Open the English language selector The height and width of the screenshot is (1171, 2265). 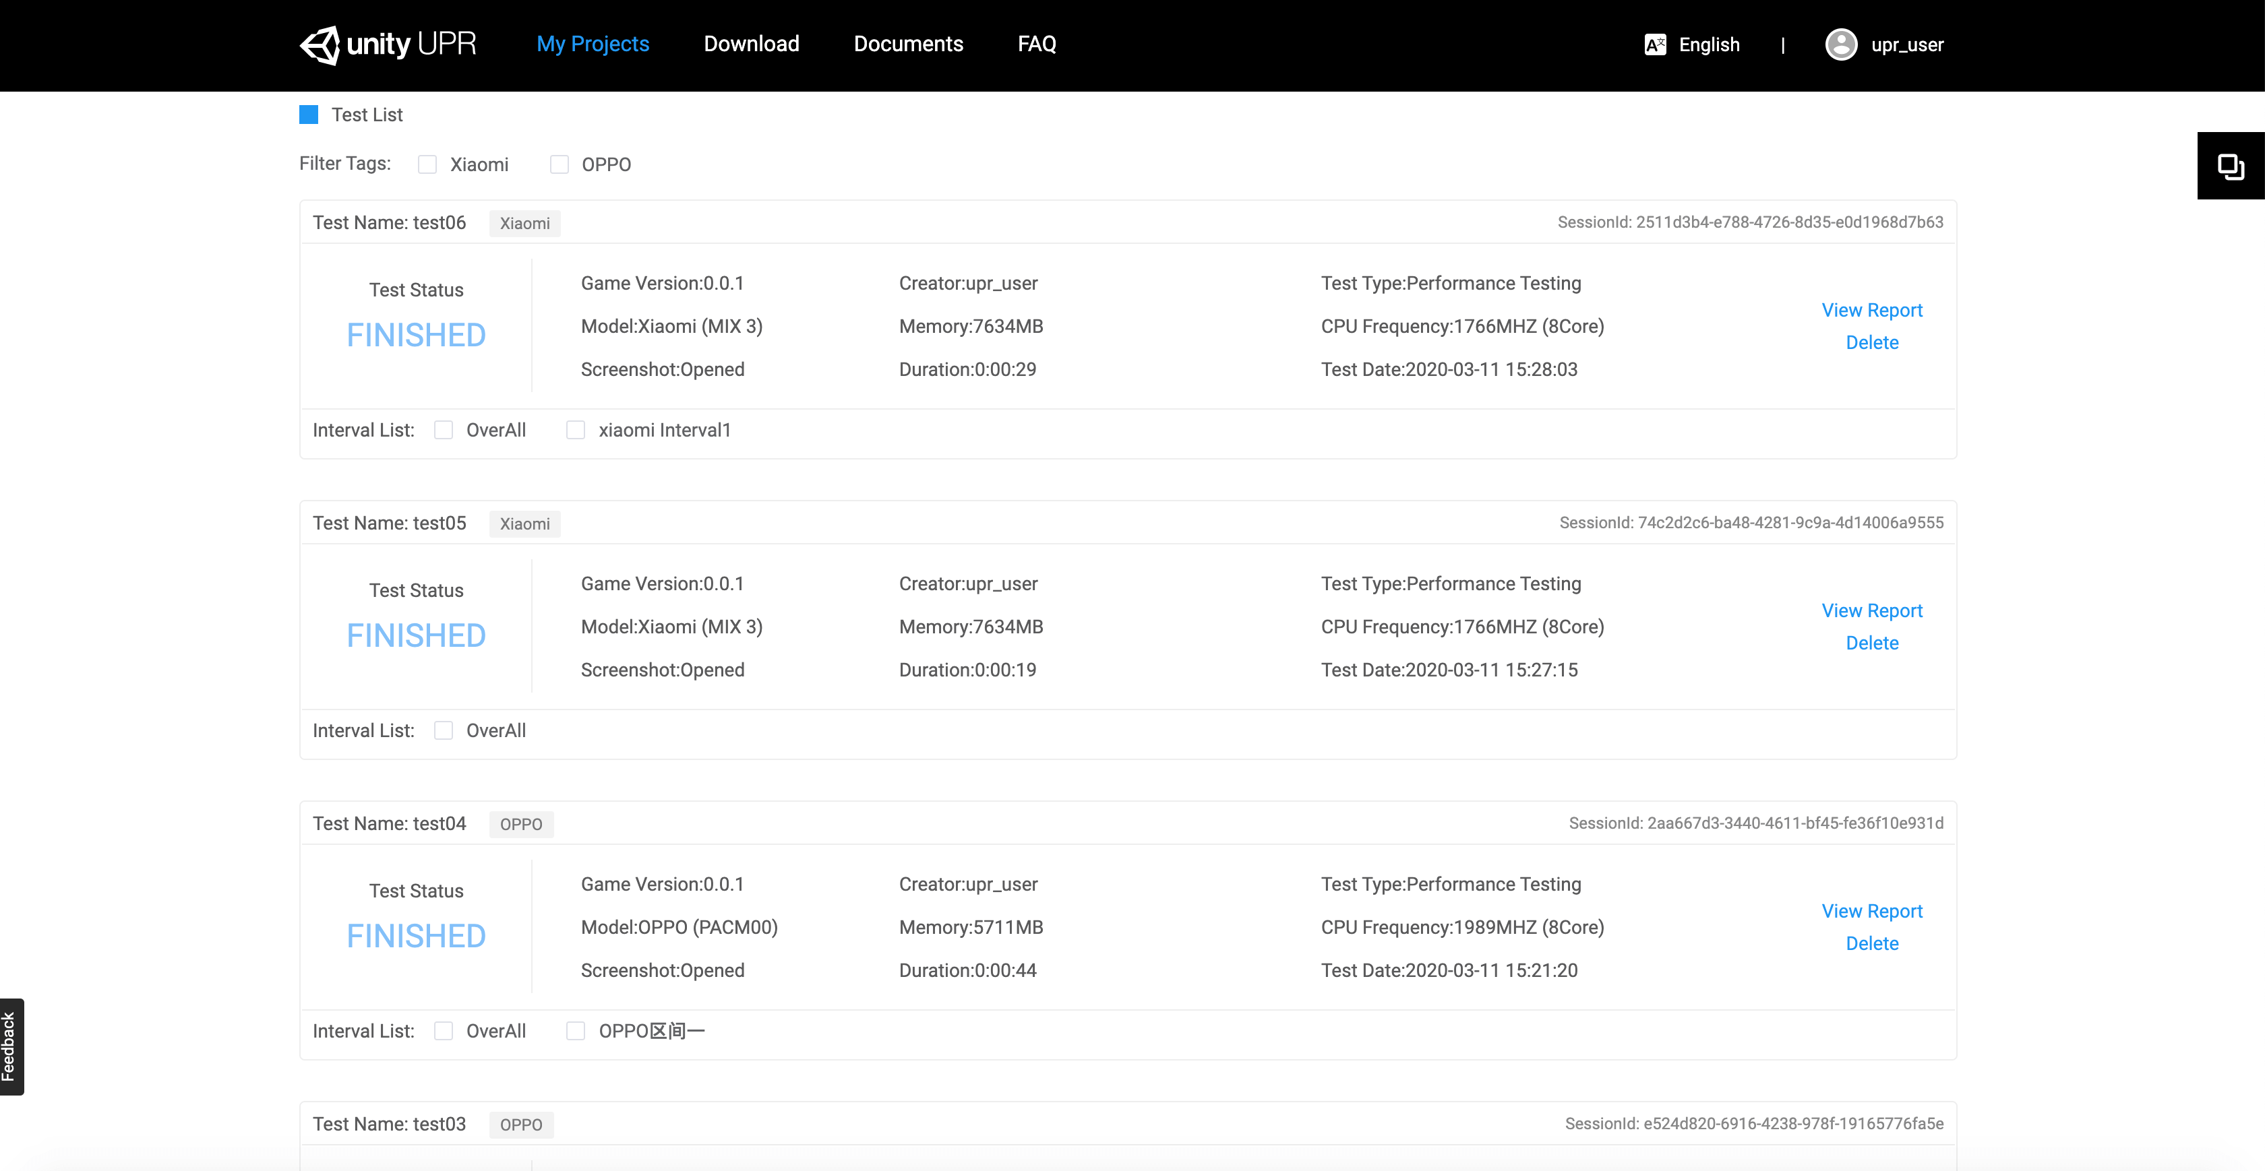point(1708,45)
